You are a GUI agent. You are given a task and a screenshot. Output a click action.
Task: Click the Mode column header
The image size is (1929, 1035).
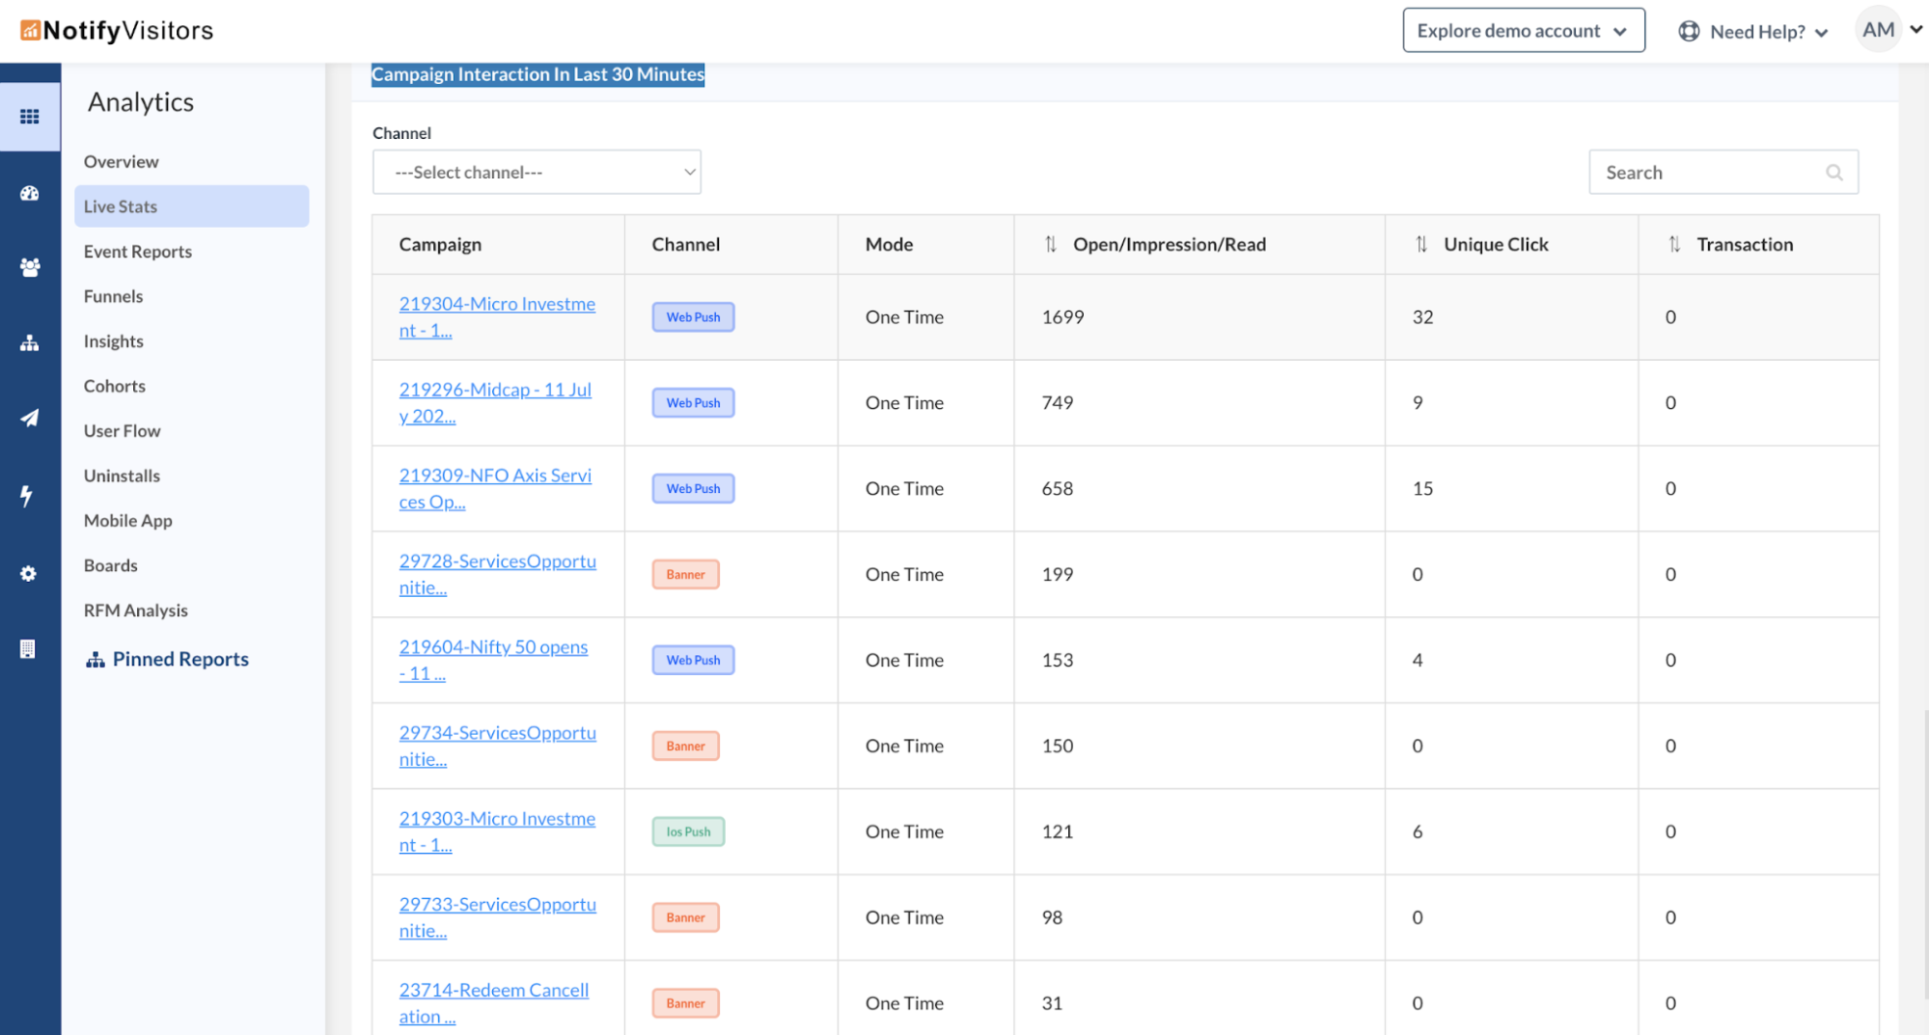point(889,245)
